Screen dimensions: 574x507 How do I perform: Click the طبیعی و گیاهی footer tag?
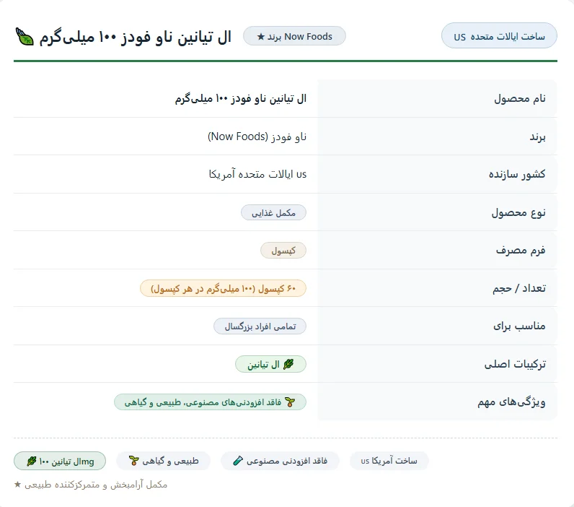163,461
